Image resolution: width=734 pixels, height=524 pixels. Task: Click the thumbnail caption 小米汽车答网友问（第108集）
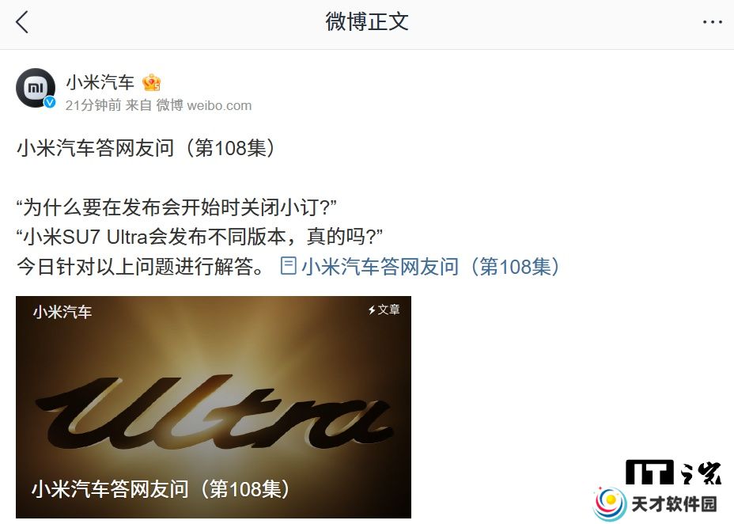point(161,489)
